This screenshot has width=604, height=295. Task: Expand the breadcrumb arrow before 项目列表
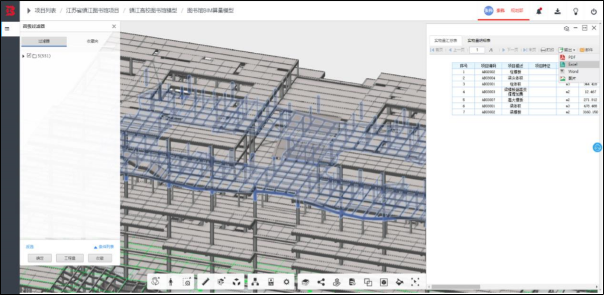(x=29, y=10)
